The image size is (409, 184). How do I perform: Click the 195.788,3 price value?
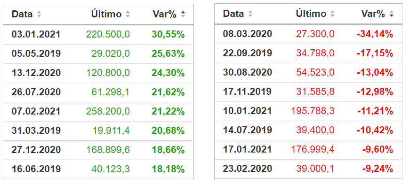(313, 111)
